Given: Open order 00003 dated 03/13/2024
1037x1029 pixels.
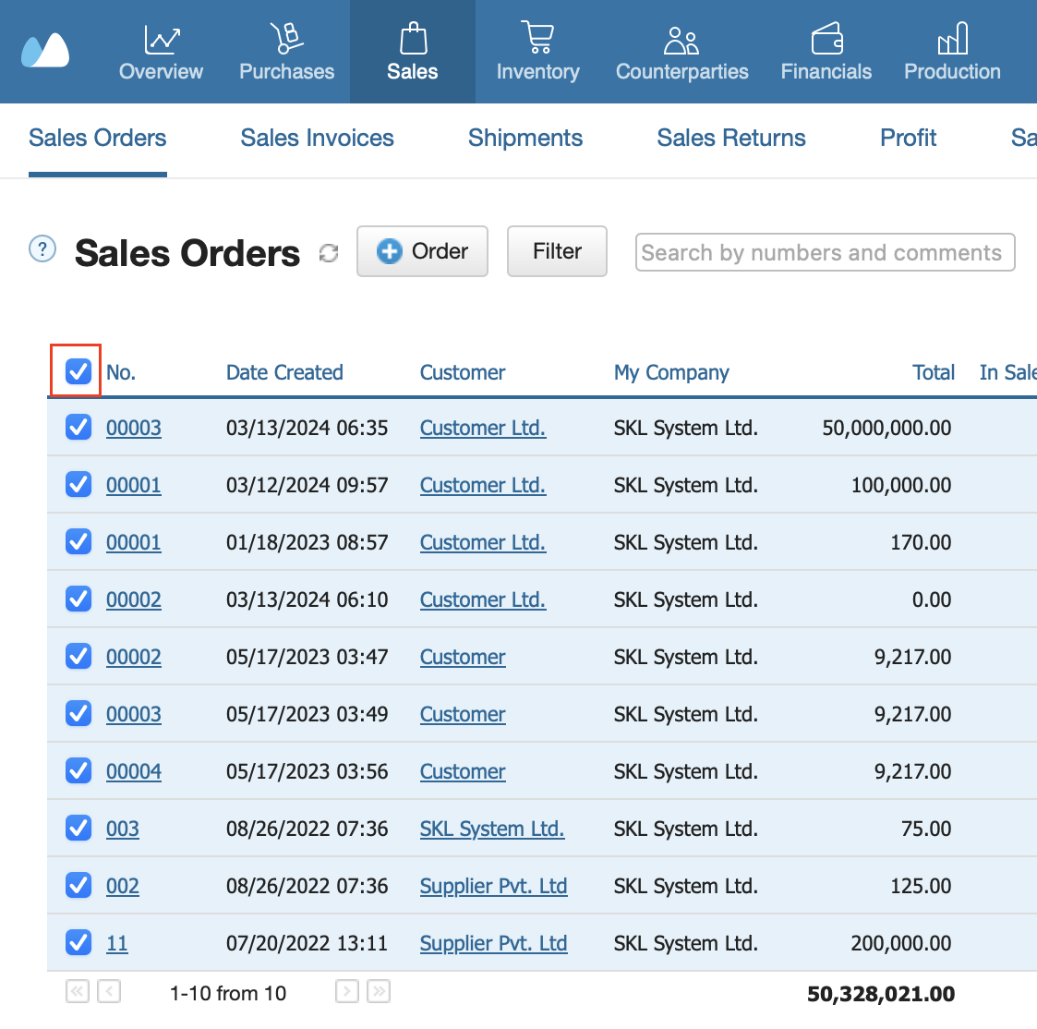Looking at the screenshot, I should (134, 429).
